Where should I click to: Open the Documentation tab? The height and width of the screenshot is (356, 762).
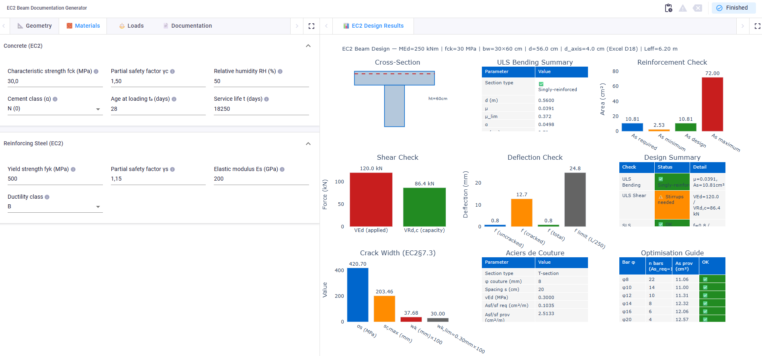187,26
